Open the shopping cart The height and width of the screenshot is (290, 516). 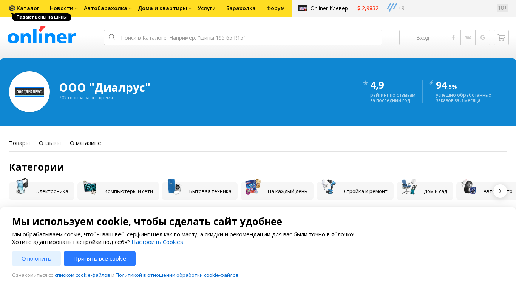501,37
